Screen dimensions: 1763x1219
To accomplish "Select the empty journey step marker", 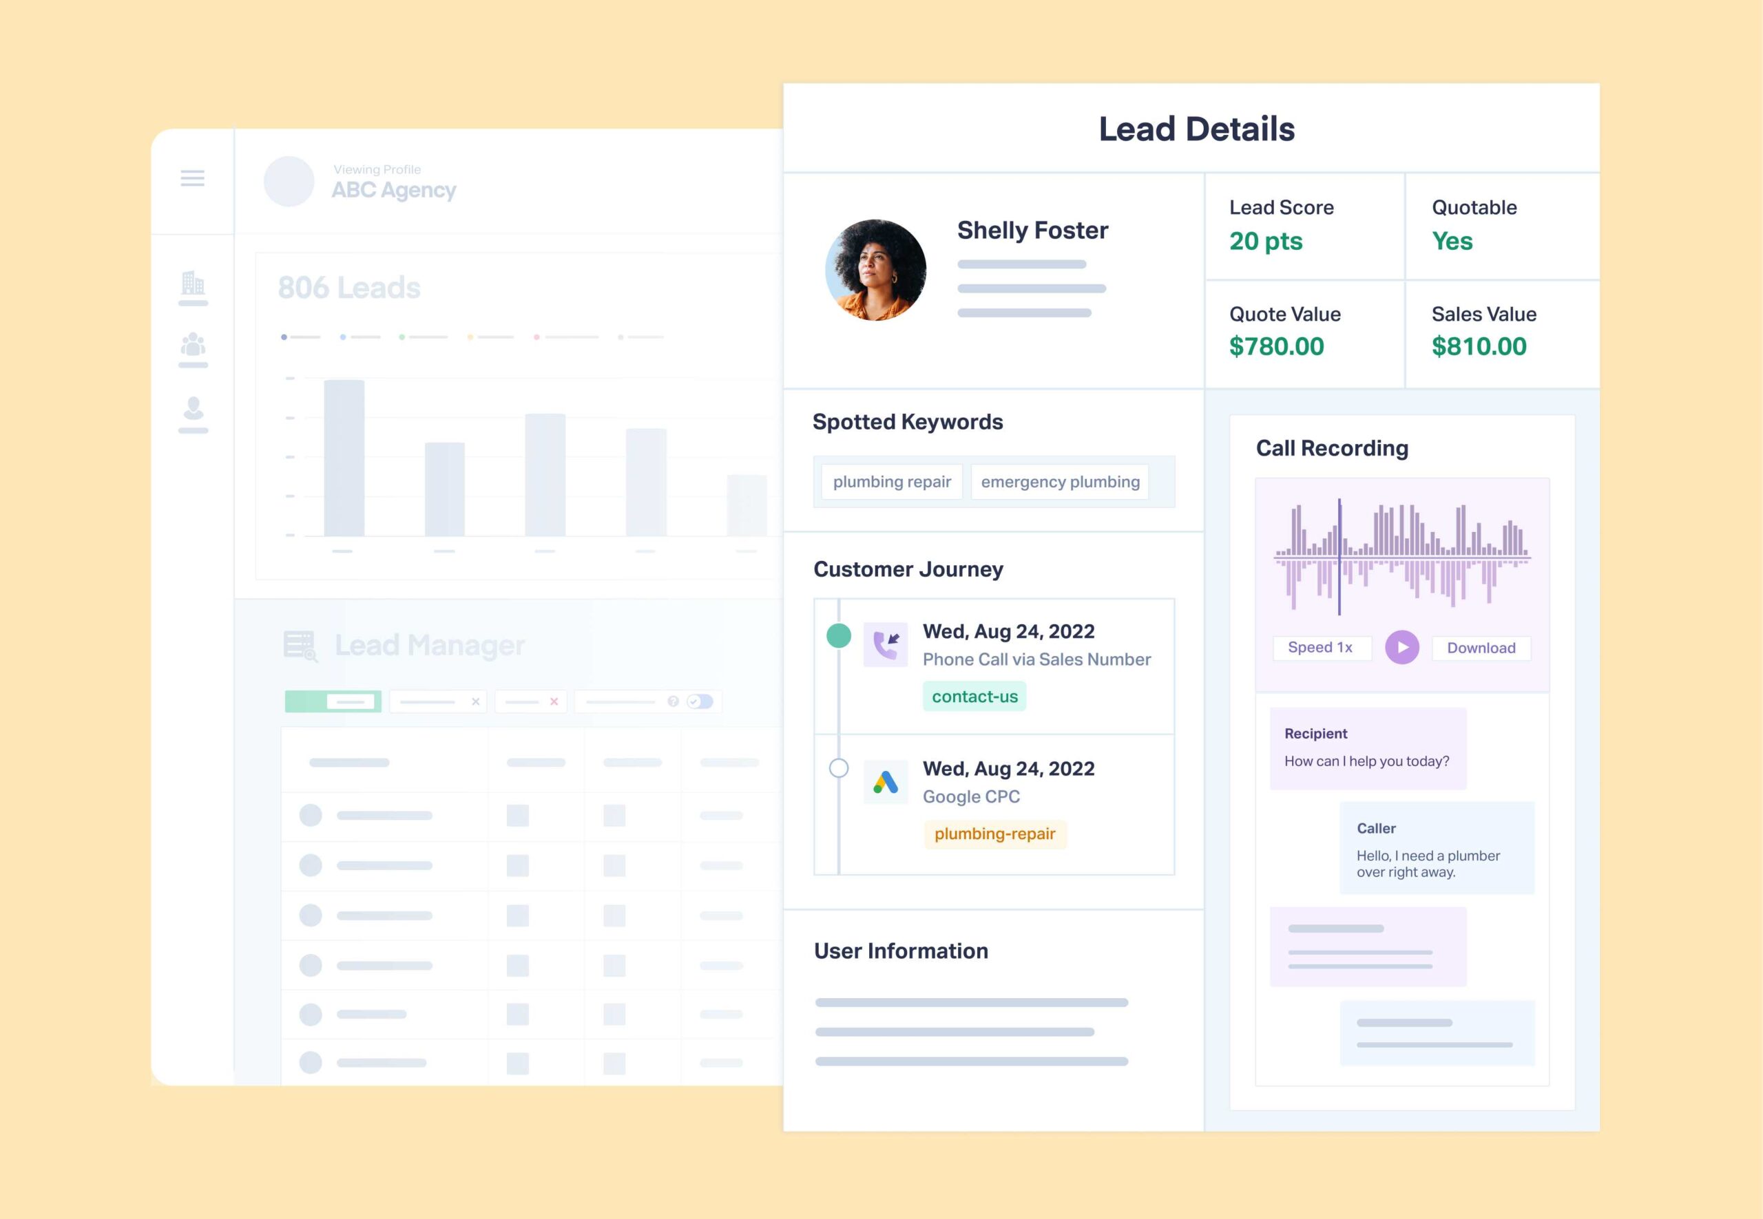I will 839,767.
